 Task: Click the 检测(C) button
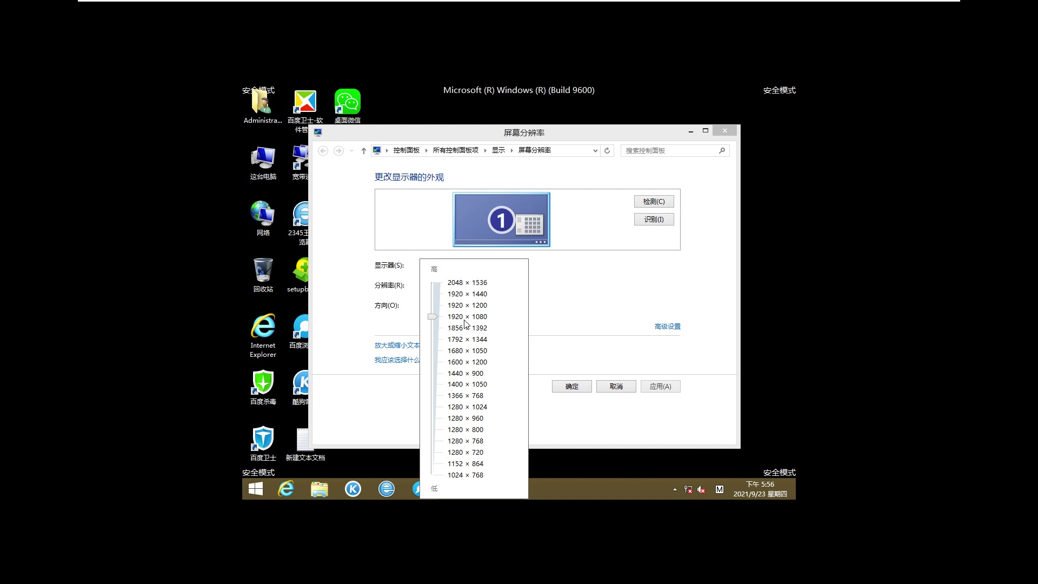654,201
